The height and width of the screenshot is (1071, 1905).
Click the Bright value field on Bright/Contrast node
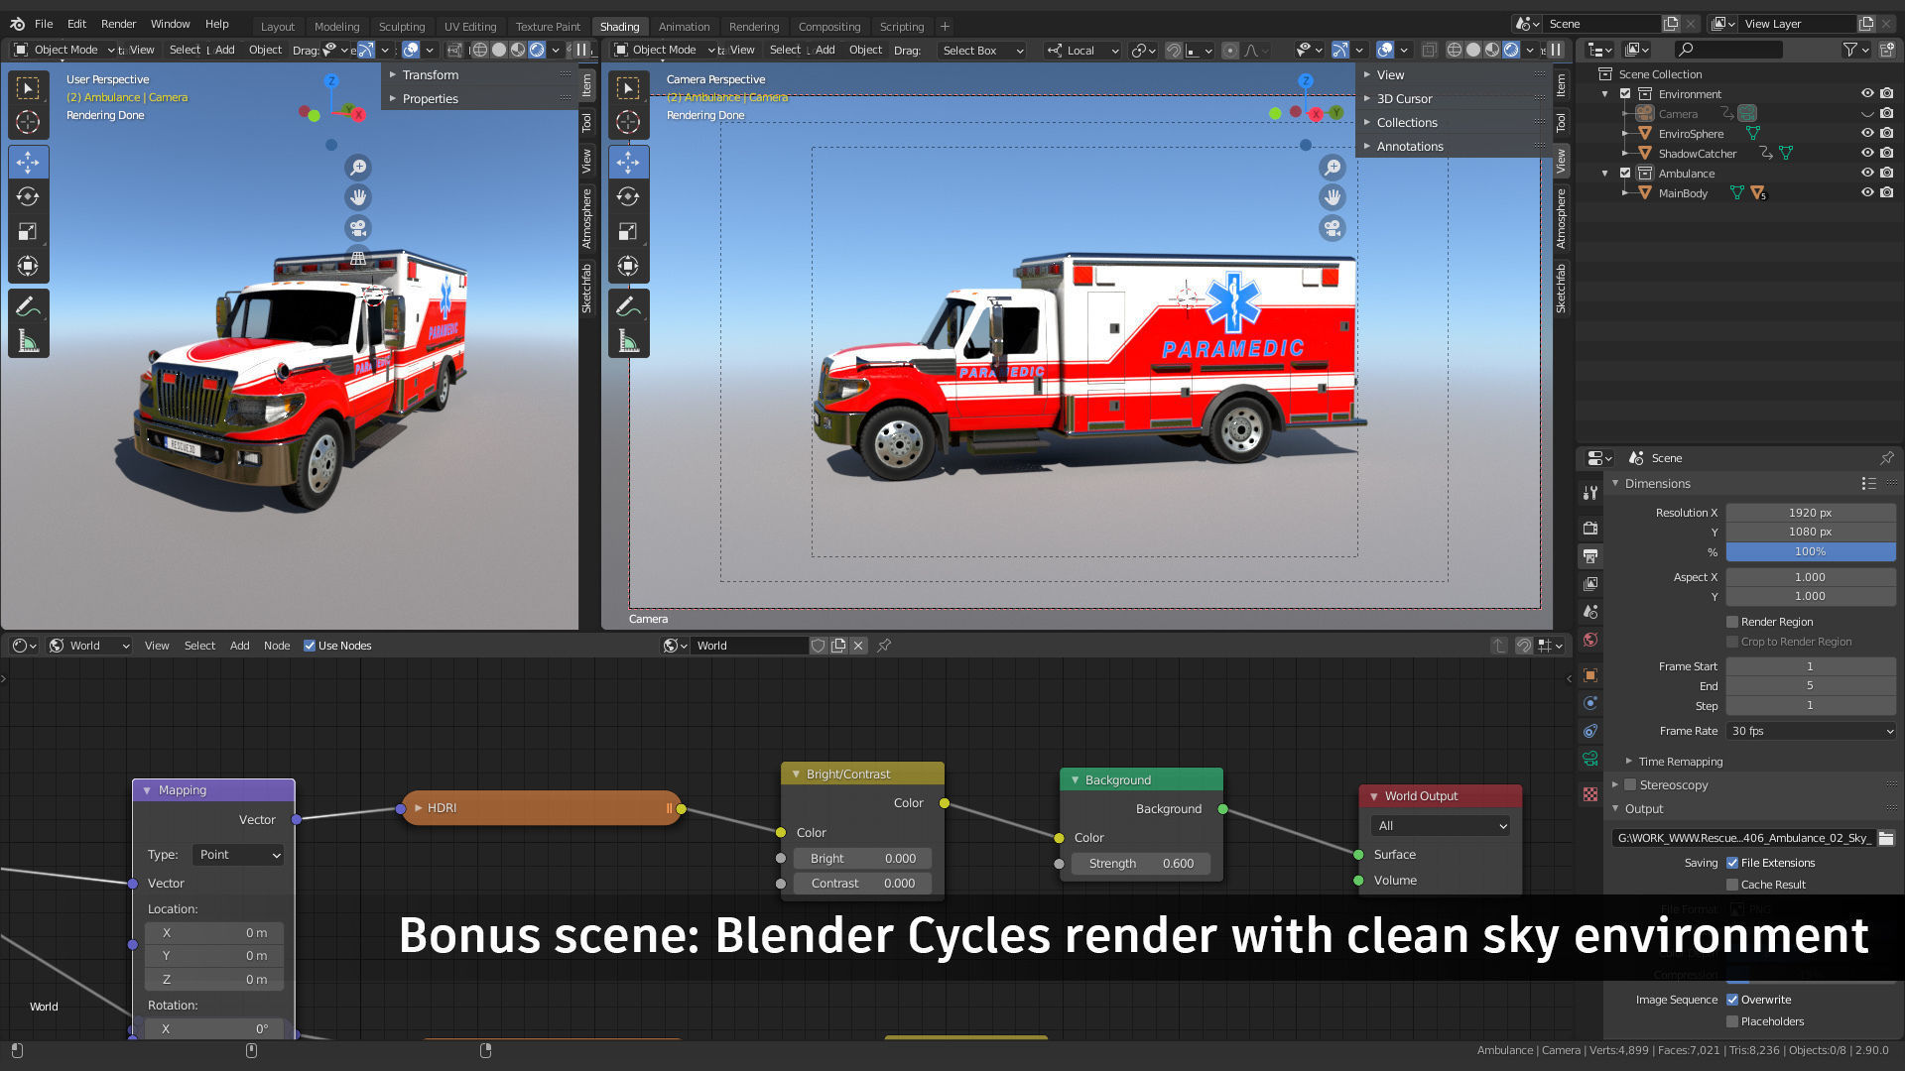coord(862,859)
